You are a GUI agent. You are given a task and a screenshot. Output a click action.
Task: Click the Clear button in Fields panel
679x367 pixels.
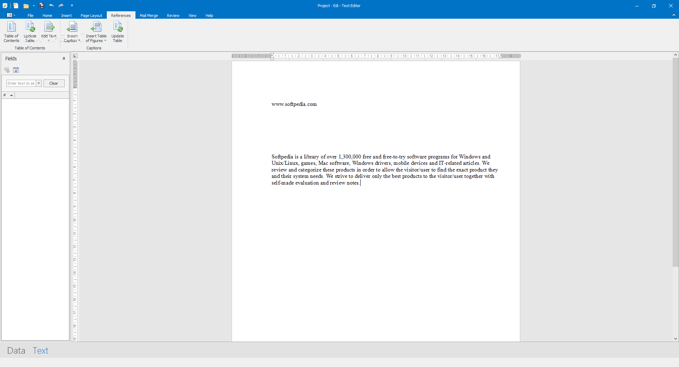(x=54, y=83)
